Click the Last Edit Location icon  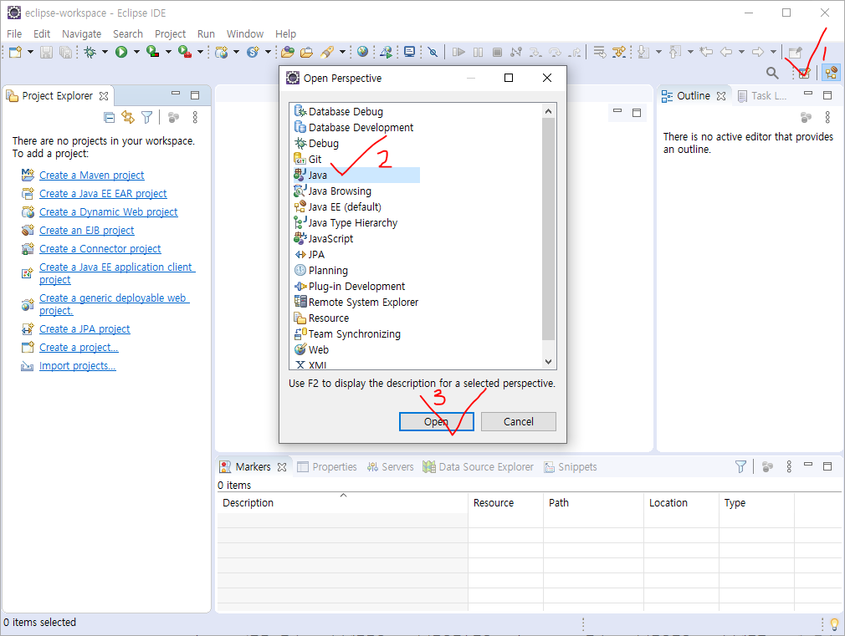coord(706,53)
